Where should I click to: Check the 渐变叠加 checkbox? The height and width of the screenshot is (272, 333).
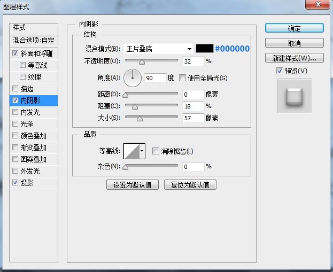(15, 147)
